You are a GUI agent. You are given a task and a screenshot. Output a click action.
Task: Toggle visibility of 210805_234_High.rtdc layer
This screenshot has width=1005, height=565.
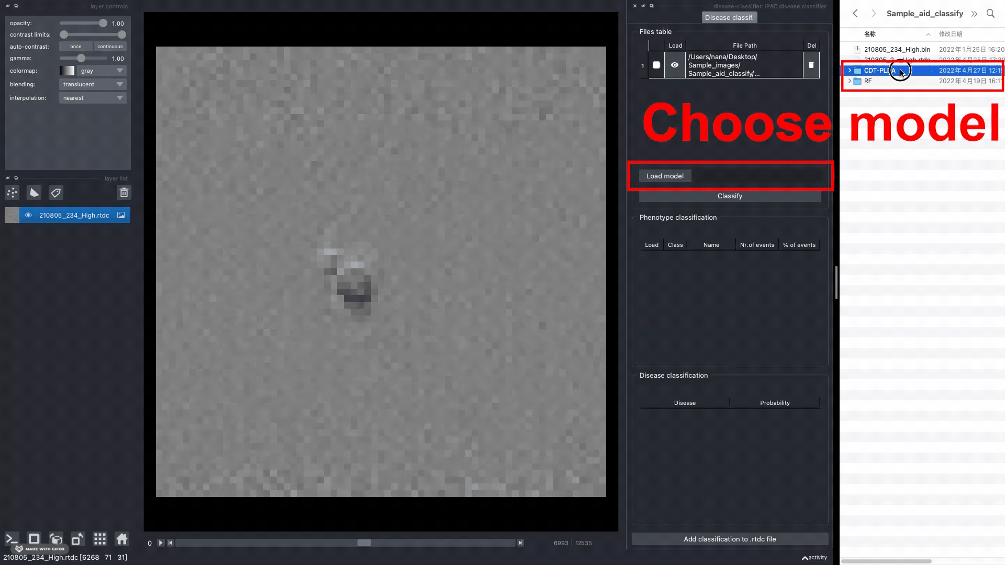tap(28, 215)
